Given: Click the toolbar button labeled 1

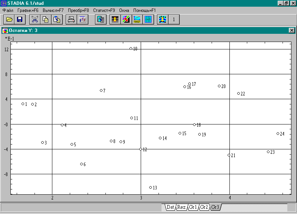Looking at the screenshot, I should click(x=174, y=19).
